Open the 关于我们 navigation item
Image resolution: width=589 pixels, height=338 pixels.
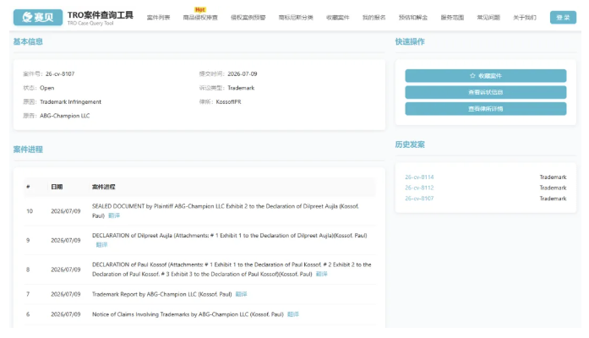tap(525, 18)
